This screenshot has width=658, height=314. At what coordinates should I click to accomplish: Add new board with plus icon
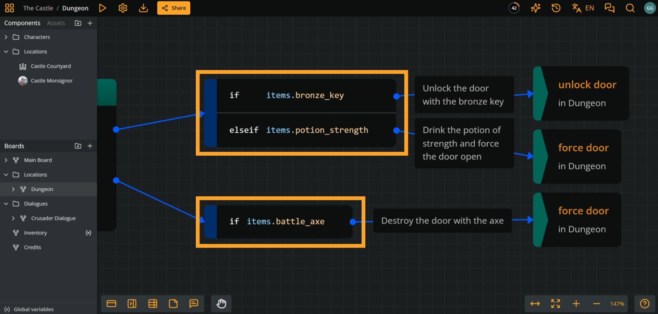90,146
